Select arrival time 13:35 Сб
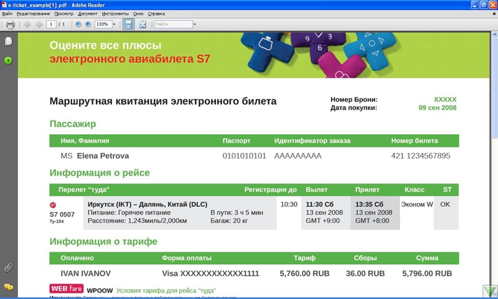Screen dimensions: 498x299 [369, 204]
